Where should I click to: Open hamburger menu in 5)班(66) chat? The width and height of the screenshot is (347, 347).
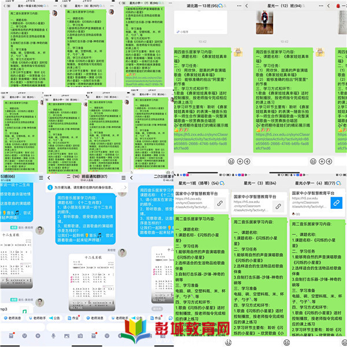pyautogui.click(x=41, y=178)
